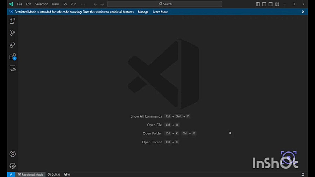This screenshot has width=315, height=177.
Task: Minimize the VS Code window
Action: [x=285, y=4]
